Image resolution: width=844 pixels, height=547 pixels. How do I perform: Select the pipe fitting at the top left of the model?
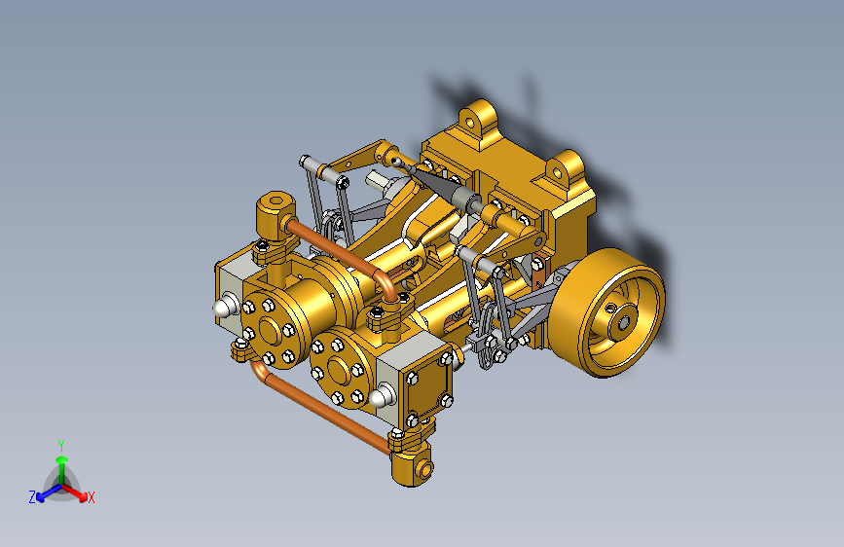(x=275, y=216)
